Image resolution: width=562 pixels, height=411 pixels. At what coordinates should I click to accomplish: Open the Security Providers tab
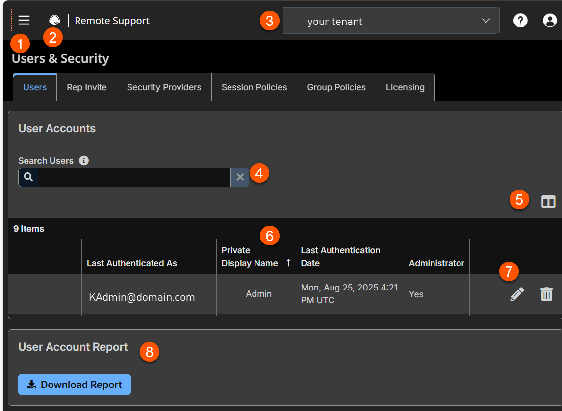(164, 87)
